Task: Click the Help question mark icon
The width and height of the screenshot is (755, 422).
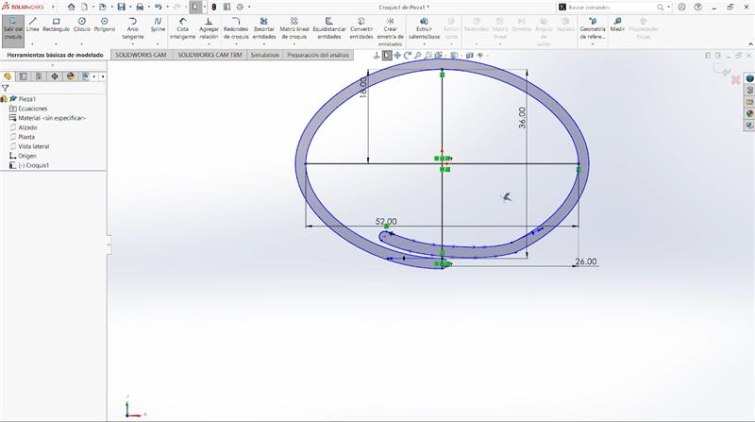Action: coord(697,8)
